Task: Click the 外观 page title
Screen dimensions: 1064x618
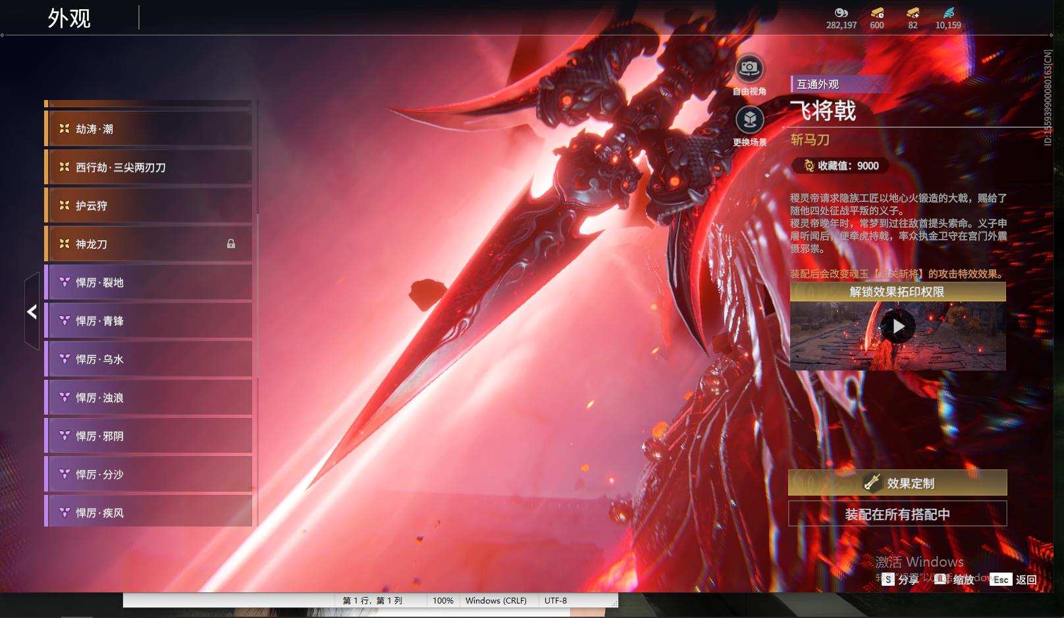Action: [69, 18]
